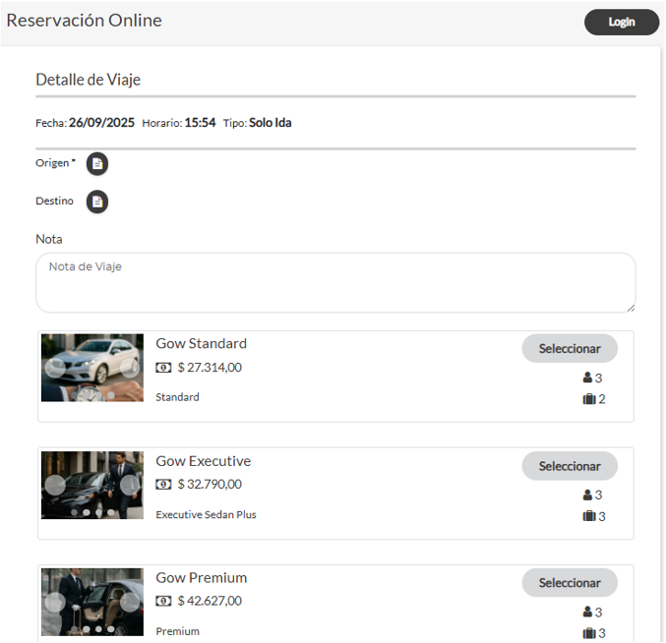666x643 pixels.
Task: Show next photo of Gow Standard car
Action: tap(130, 368)
